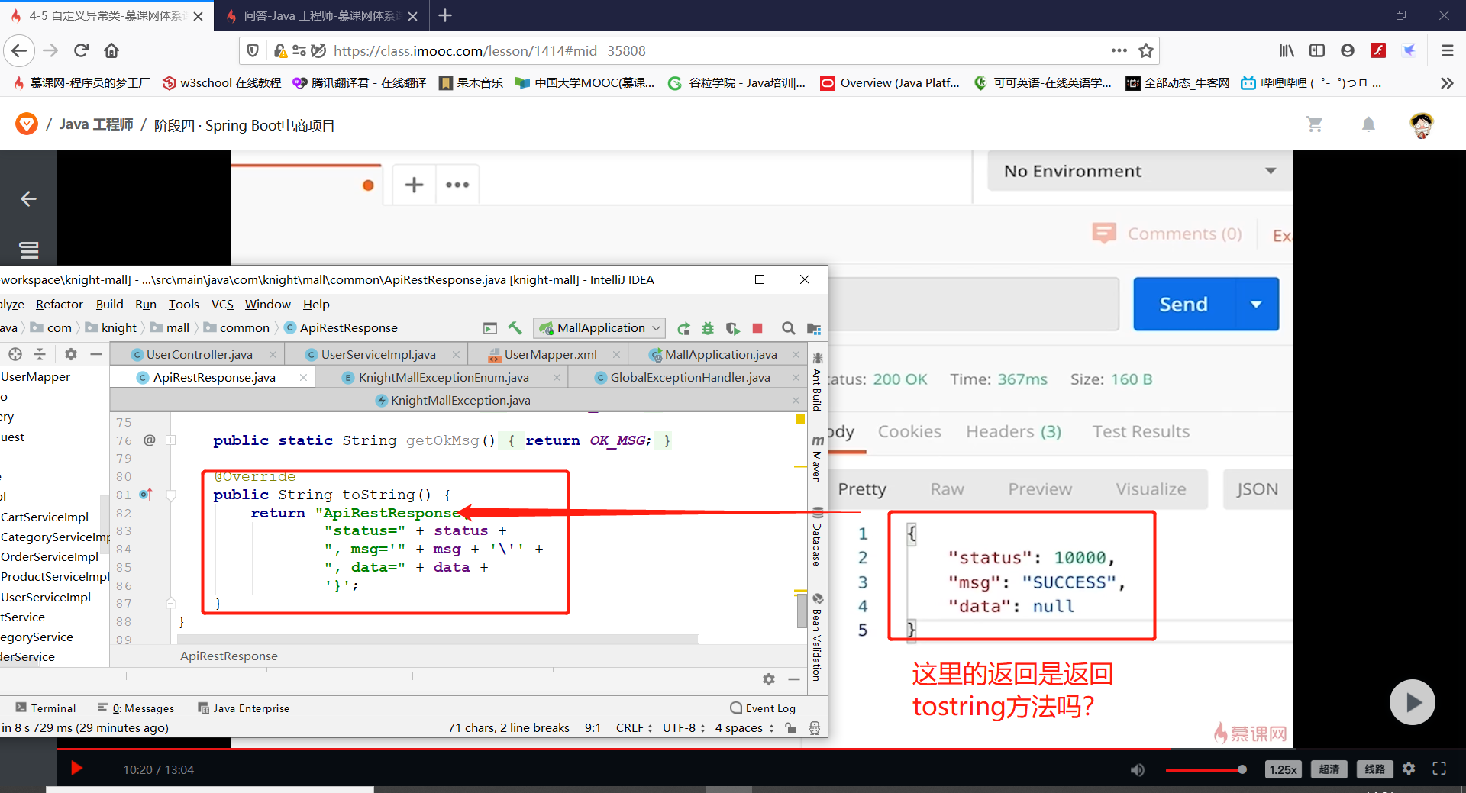Switch to the Cookies response tab

click(909, 431)
